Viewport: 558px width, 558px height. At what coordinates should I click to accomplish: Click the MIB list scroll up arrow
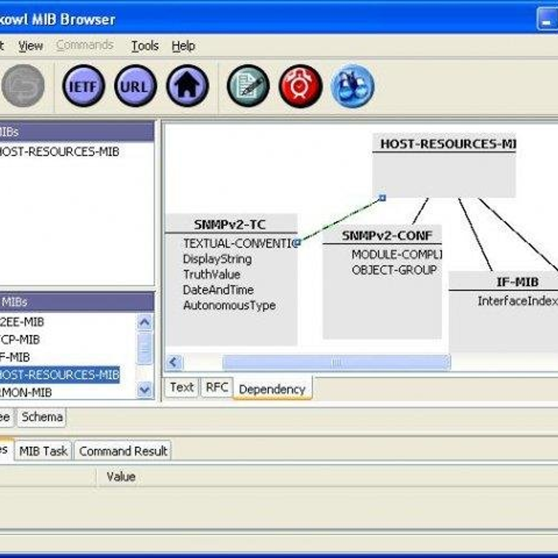tap(145, 322)
